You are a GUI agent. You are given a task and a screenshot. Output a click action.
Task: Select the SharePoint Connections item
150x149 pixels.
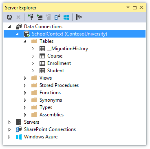[x=50, y=129]
